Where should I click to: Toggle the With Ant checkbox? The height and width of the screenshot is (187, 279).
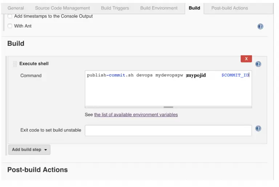(10, 26)
